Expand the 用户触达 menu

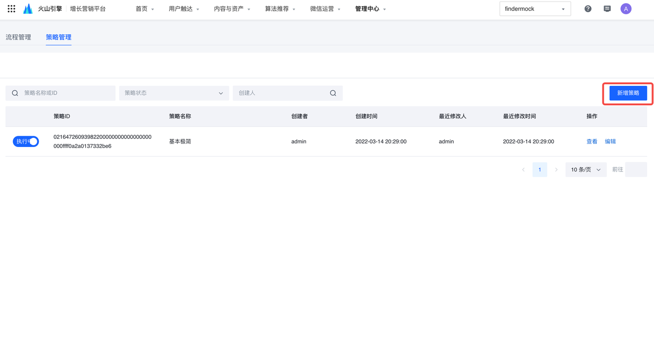click(184, 9)
